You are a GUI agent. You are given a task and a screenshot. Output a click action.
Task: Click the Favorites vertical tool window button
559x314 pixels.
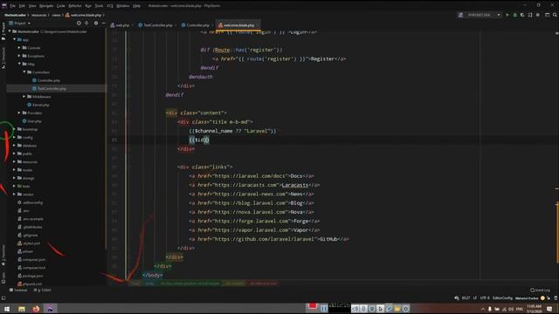[x=3, y=256]
